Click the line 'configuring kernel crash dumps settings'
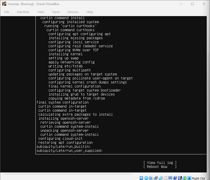Viewport: 210px width, 180px height. pyautogui.click(x=88, y=82)
